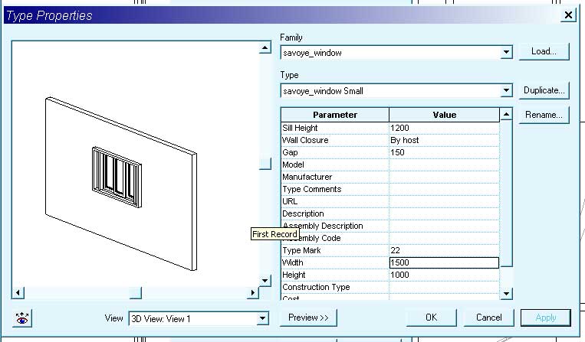
Task: Click the Assembly Description parameter row
Action: click(390, 226)
